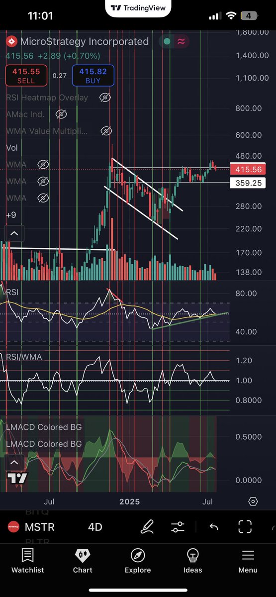
Task: Collapse LMACD pane legend chevron
Action: point(14,463)
